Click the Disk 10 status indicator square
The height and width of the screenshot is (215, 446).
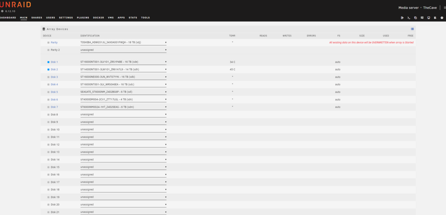pos(48,130)
